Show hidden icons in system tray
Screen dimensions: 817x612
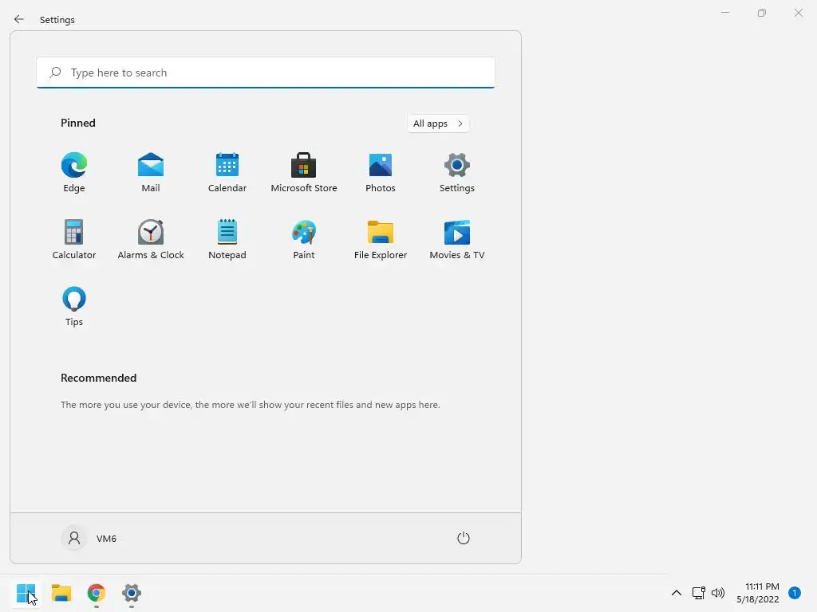click(677, 593)
